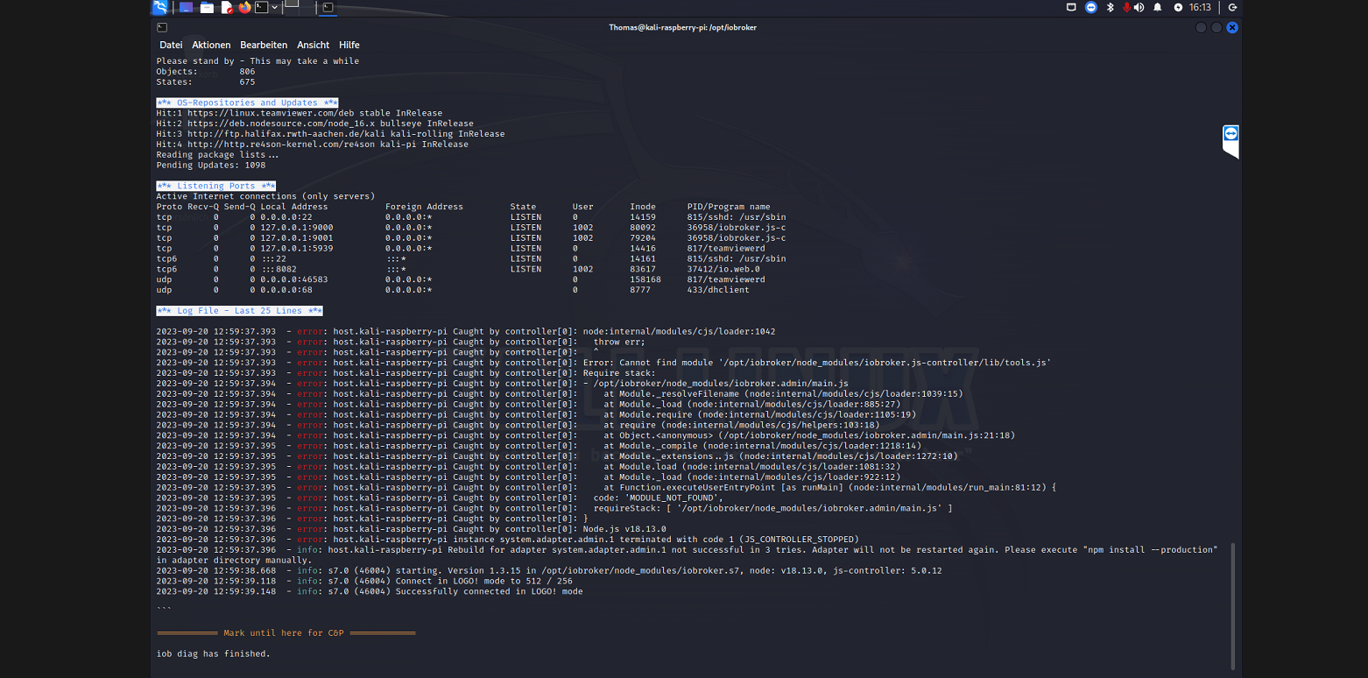Open the Ansicht menu
1368x678 pixels.
[x=313, y=45]
